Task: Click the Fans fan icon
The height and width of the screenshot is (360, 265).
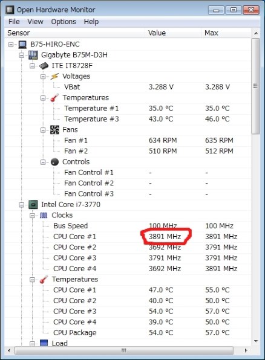Action: pos(54,130)
